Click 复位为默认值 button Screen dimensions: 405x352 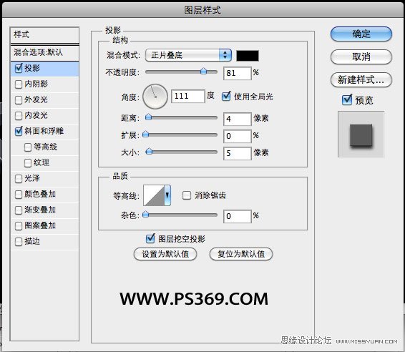tap(241, 254)
